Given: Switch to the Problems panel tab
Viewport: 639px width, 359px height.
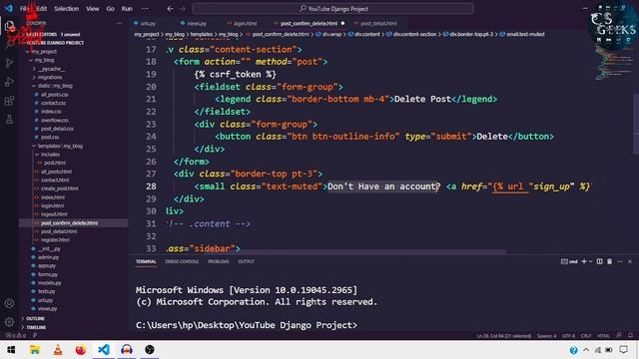Looking at the screenshot, I should (219, 261).
